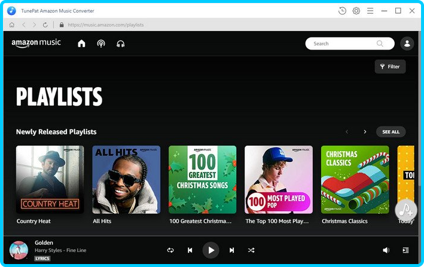Click the URL address field
The image size is (424, 267).
[x=106, y=25]
